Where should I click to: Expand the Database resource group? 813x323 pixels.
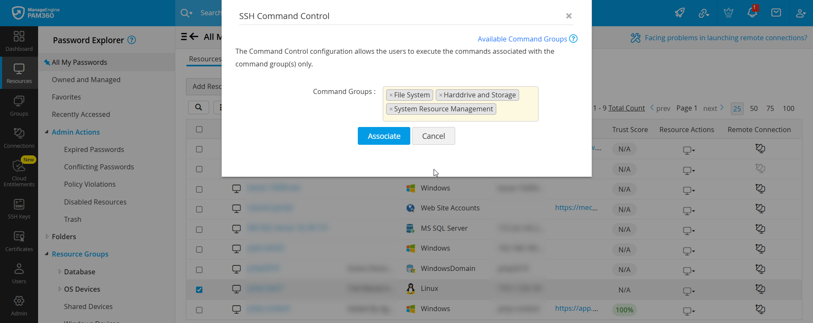(60, 272)
